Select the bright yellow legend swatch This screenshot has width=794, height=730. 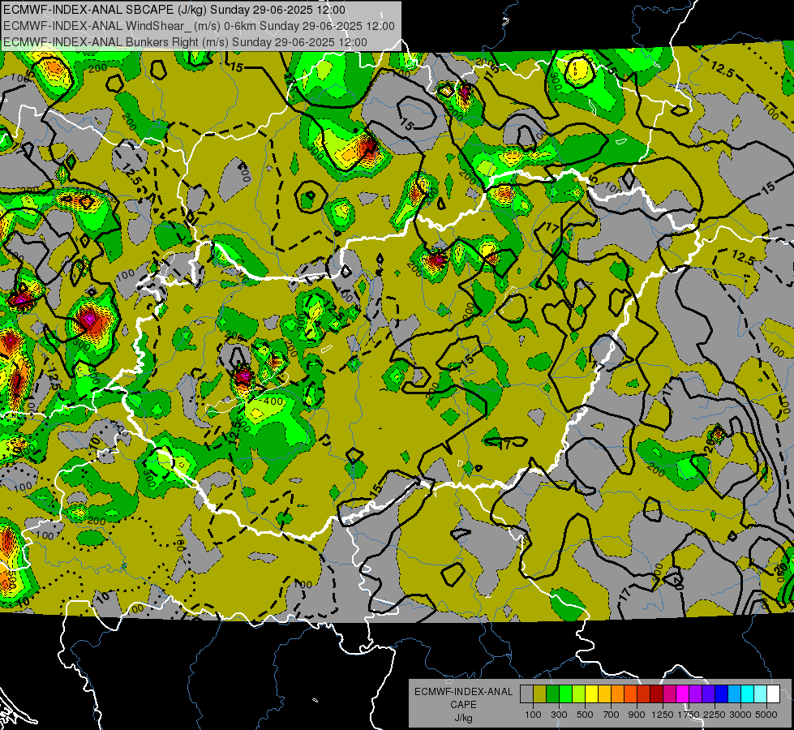pyautogui.click(x=592, y=693)
